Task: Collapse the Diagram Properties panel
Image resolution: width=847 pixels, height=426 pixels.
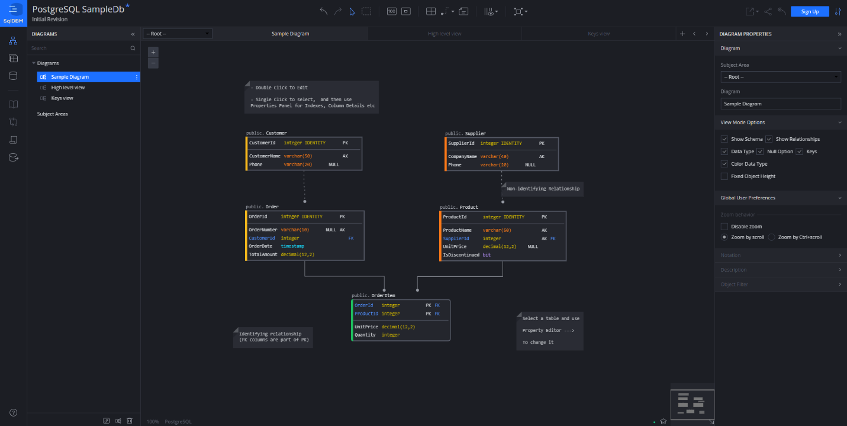Action: (839, 34)
